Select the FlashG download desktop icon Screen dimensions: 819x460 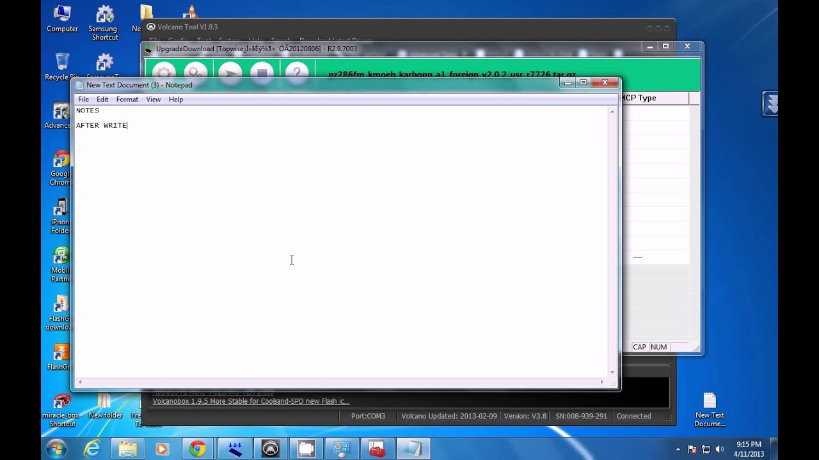point(60,313)
